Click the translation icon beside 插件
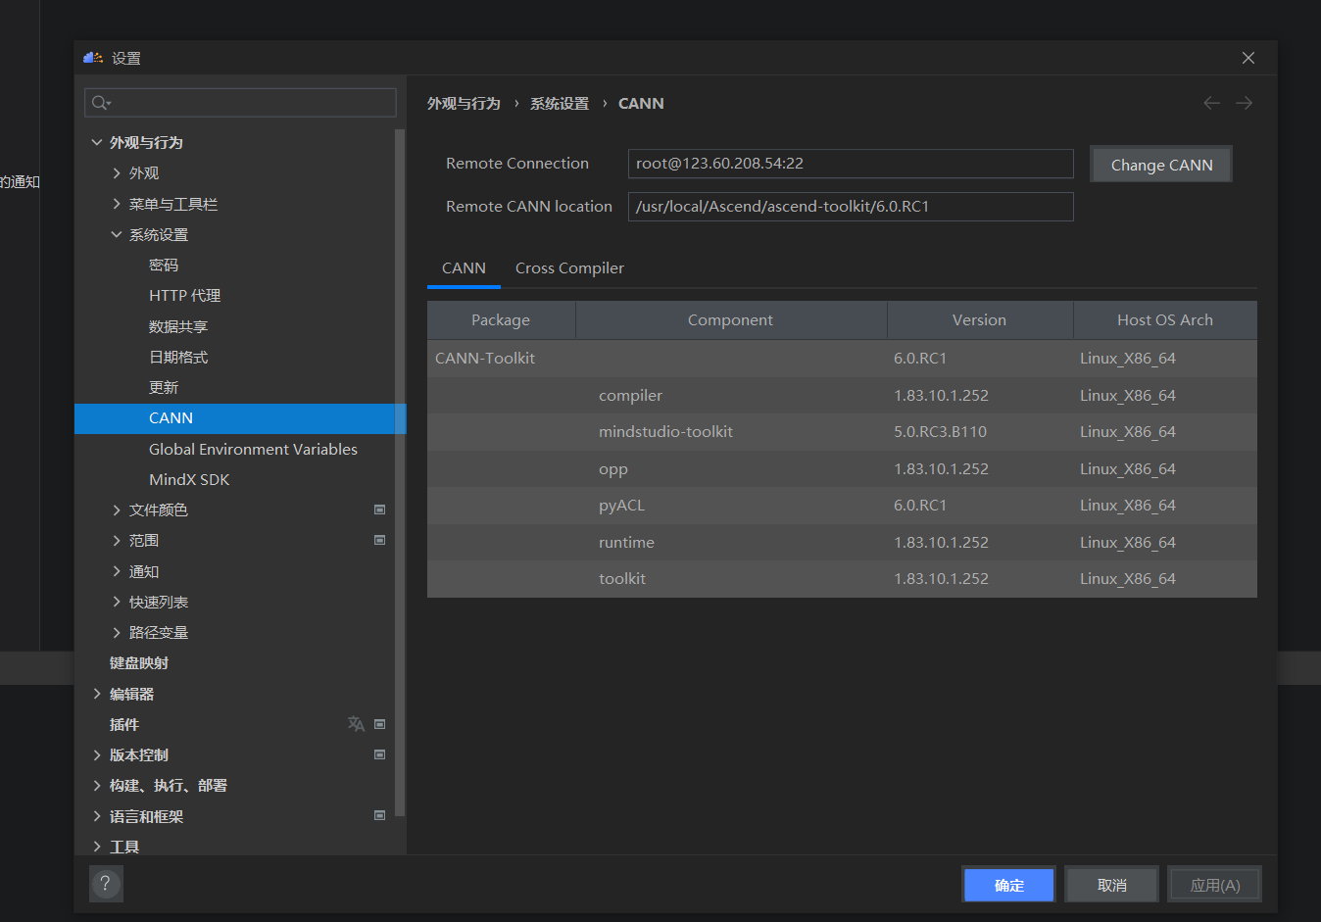 coord(356,724)
